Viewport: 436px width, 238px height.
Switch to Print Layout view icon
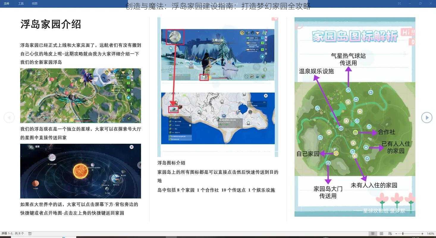point(381,234)
